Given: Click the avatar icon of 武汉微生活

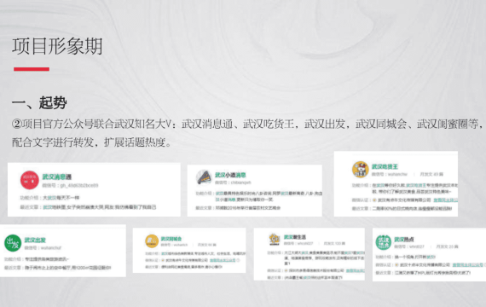Looking at the screenshot, I should 275,240.
